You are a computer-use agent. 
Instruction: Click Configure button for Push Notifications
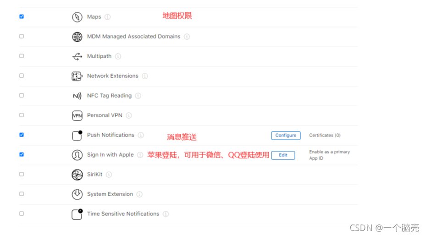click(x=286, y=135)
